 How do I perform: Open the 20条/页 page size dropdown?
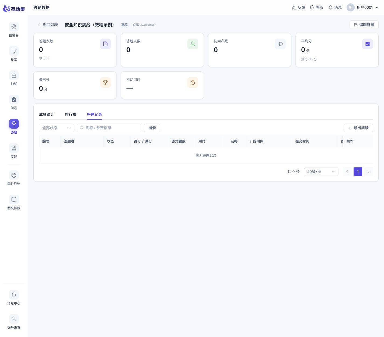click(321, 171)
